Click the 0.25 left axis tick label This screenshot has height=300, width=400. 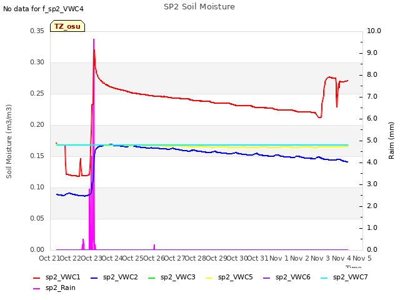pyautogui.click(x=37, y=93)
